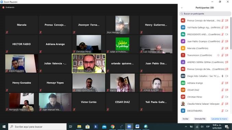The height and width of the screenshot is (130, 232).
Task: Click muted microphone icon next to Adriana Arango
Action: tap(222, 83)
